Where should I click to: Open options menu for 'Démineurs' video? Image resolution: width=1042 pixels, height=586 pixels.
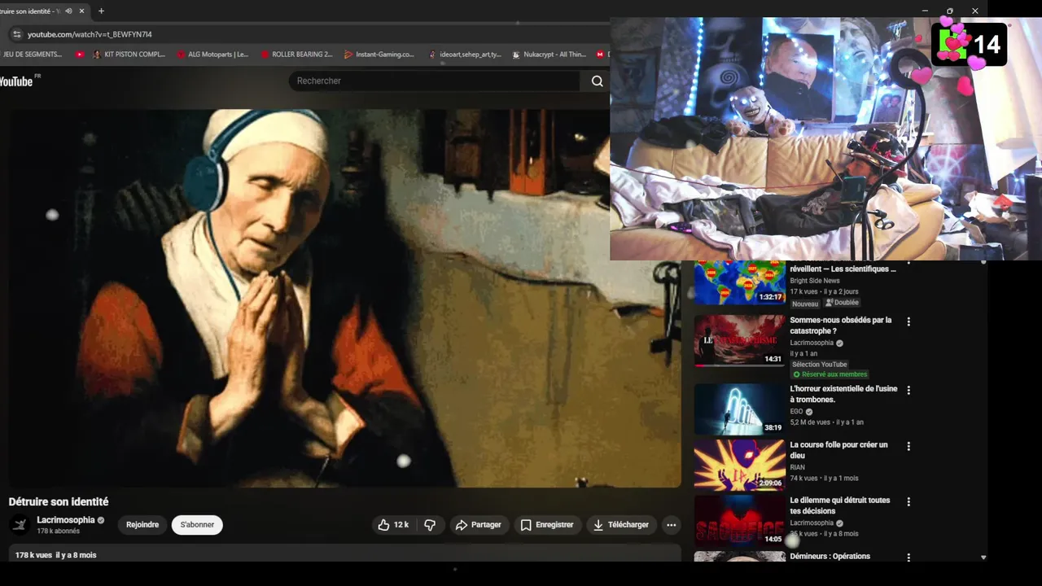pyautogui.click(x=908, y=557)
